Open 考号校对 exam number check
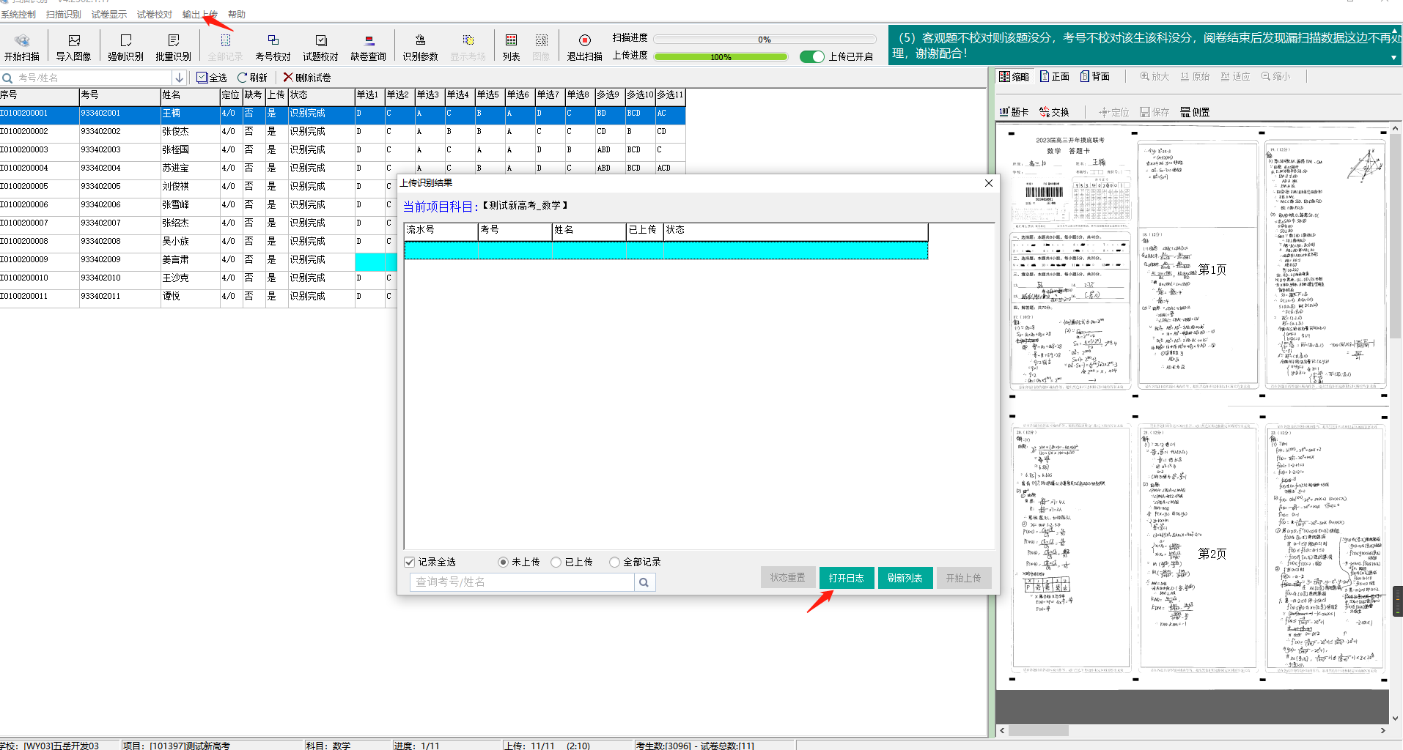The width and height of the screenshot is (1403, 750). click(x=273, y=41)
